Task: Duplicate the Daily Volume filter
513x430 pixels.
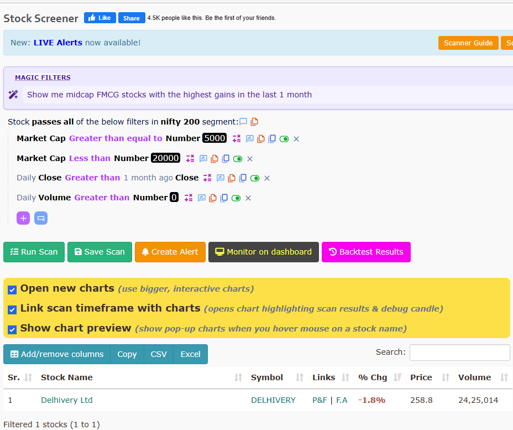Action: pyautogui.click(x=224, y=198)
